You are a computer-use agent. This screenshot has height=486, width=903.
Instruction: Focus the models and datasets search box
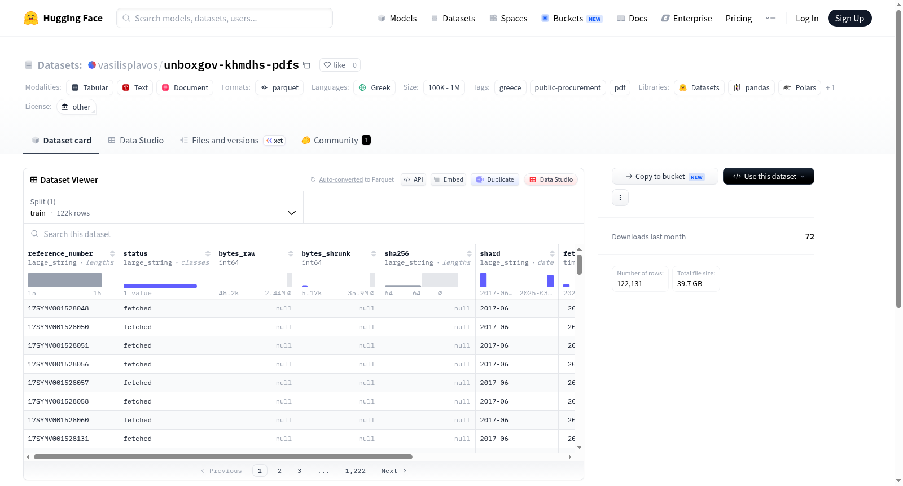[225, 18]
